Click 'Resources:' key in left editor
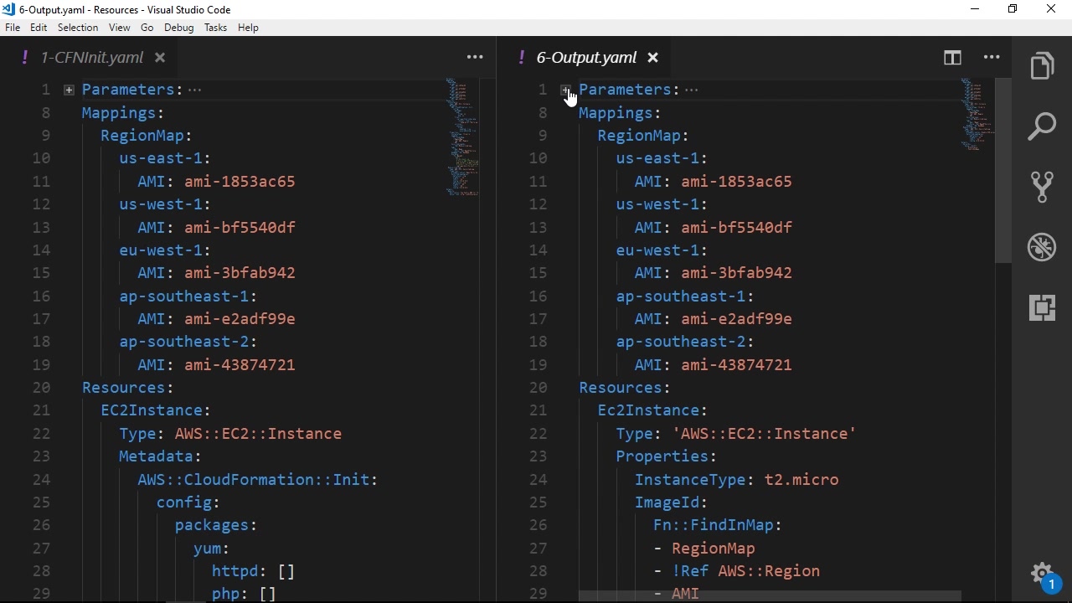 [x=128, y=388]
